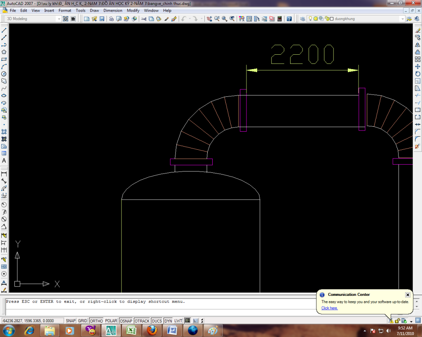Click the Help question mark icon
This screenshot has height=337, width=422.
pos(289,19)
